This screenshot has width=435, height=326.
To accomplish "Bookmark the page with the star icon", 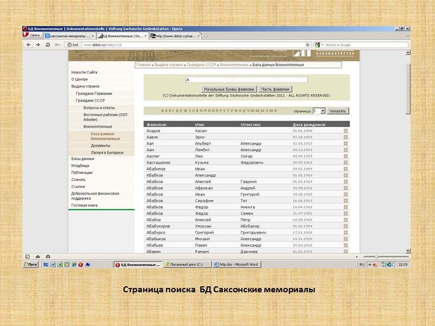I will click(x=307, y=45).
